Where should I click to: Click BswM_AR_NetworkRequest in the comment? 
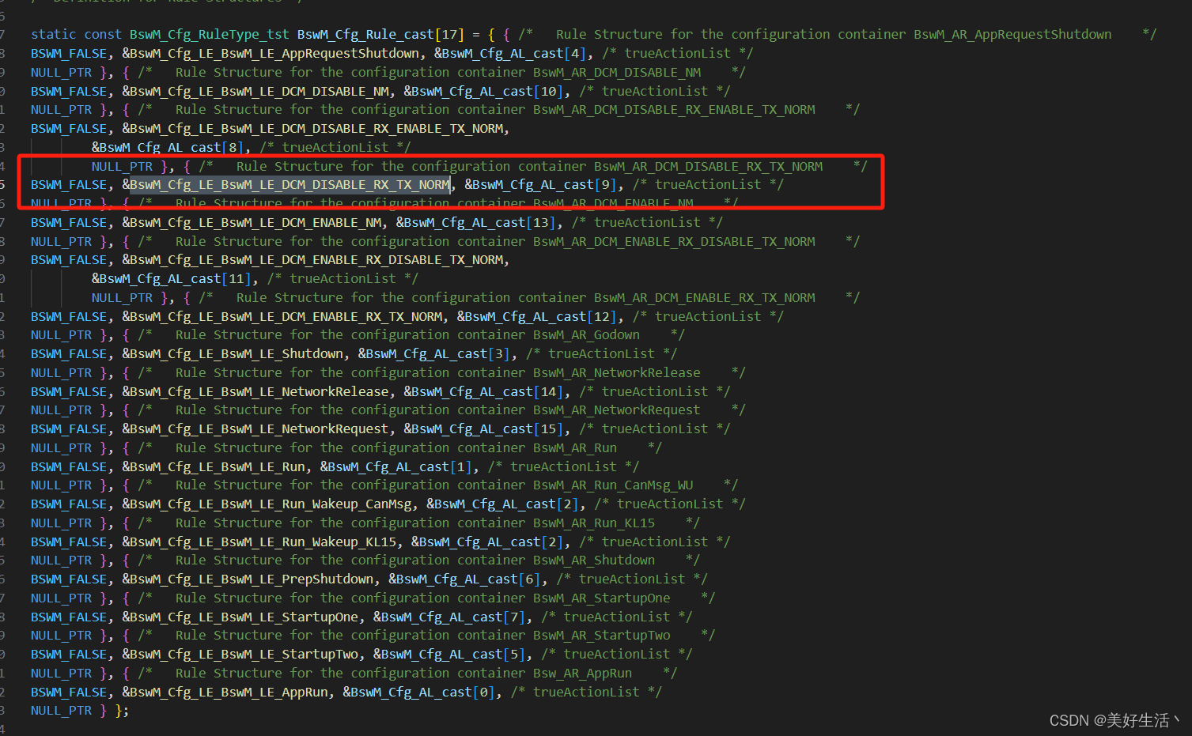click(617, 410)
